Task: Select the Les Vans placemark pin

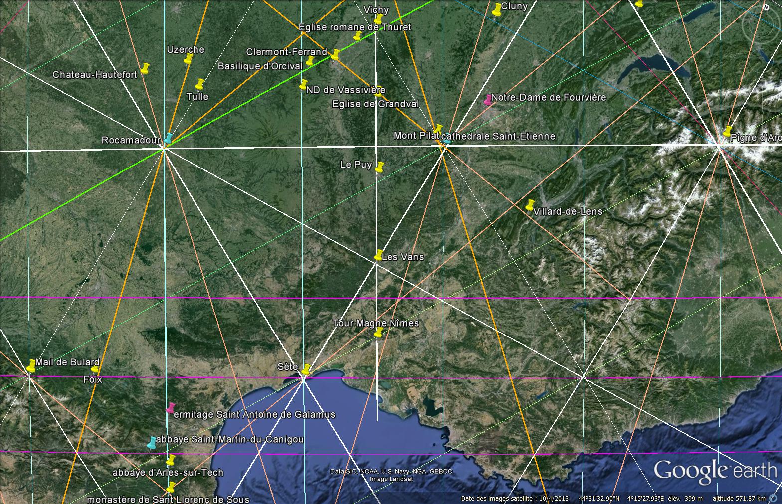Action: (x=379, y=254)
